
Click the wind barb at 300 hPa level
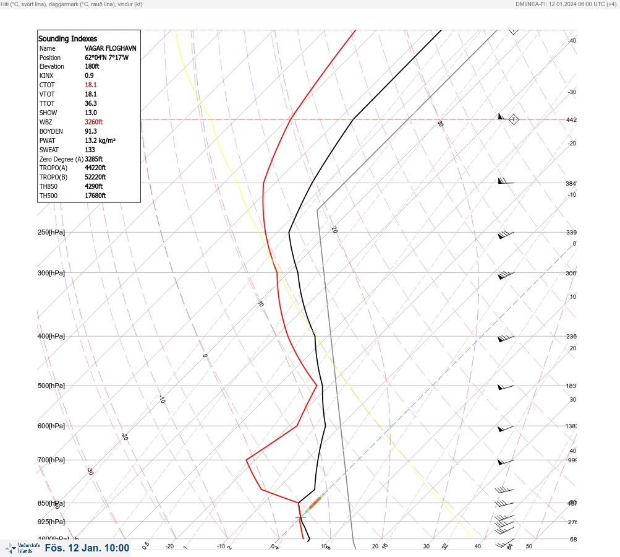(x=506, y=275)
